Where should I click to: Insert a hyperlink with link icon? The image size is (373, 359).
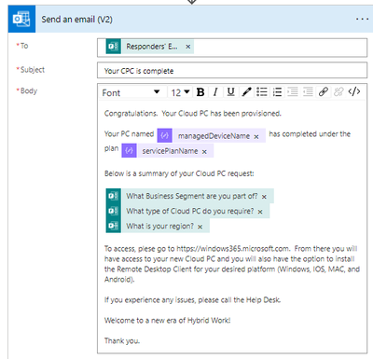point(324,92)
